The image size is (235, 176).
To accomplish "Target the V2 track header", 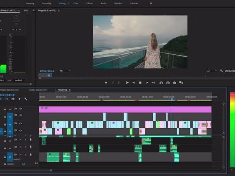I will (10, 124).
